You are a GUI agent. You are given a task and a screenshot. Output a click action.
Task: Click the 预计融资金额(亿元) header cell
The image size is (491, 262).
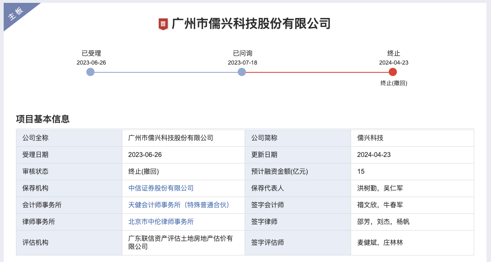click(x=298, y=172)
